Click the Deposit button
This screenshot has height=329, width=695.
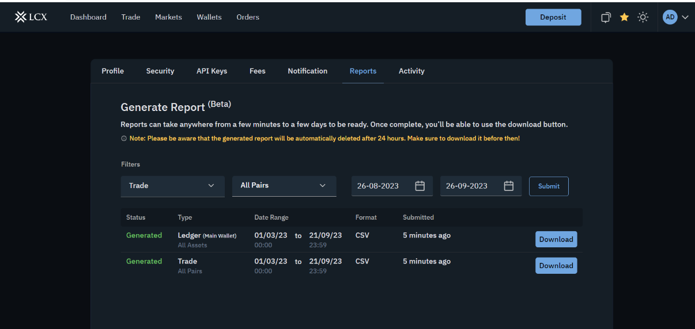click(553, 17)
